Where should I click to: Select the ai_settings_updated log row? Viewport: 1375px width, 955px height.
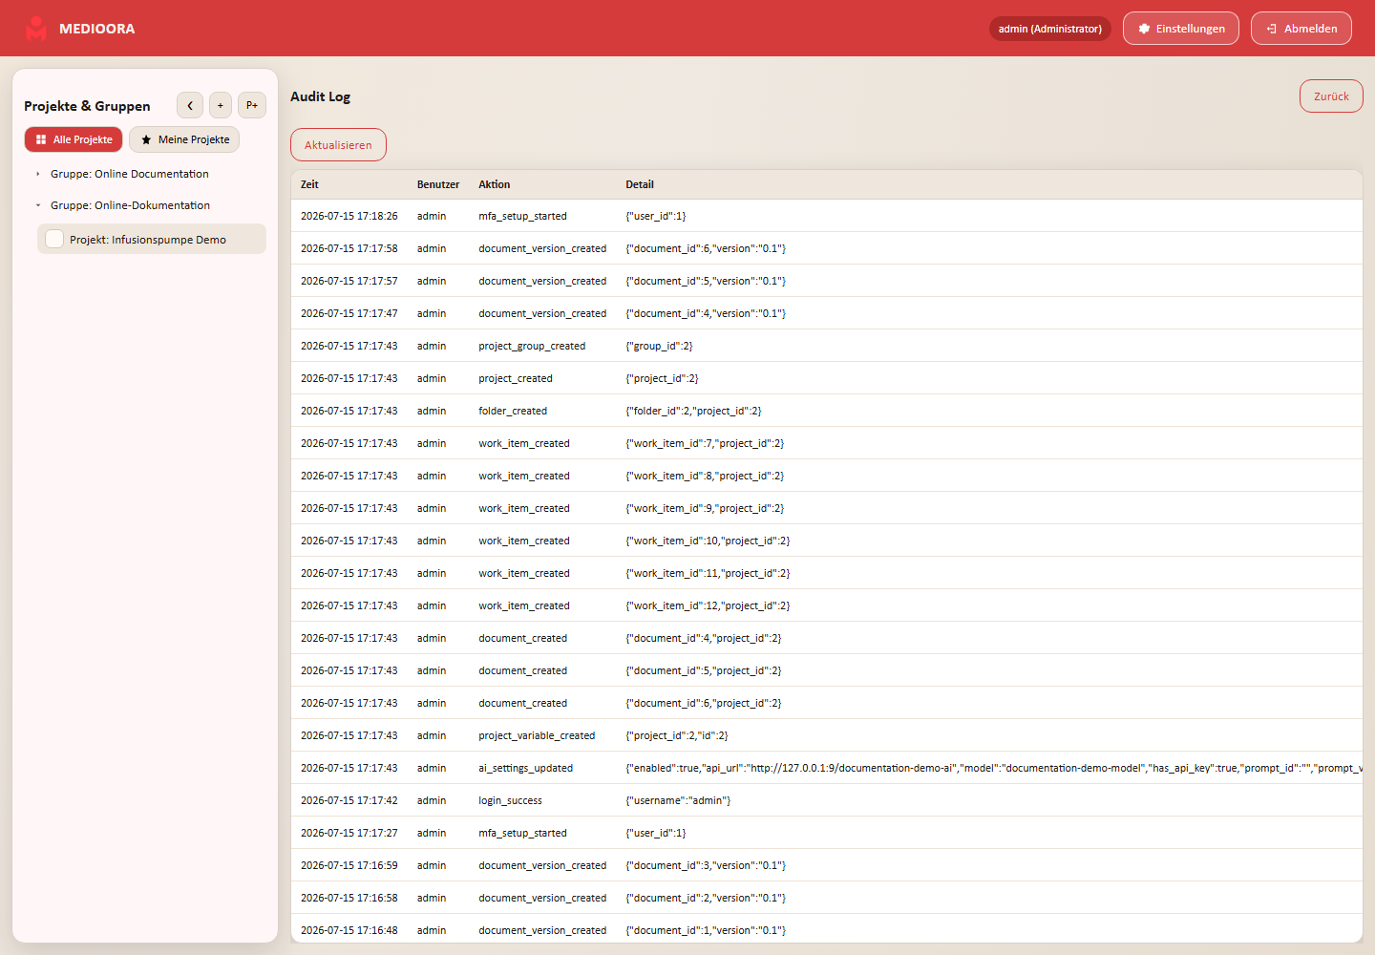coord(827,768)
